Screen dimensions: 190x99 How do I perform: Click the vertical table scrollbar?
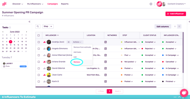[x=183, y=53]
